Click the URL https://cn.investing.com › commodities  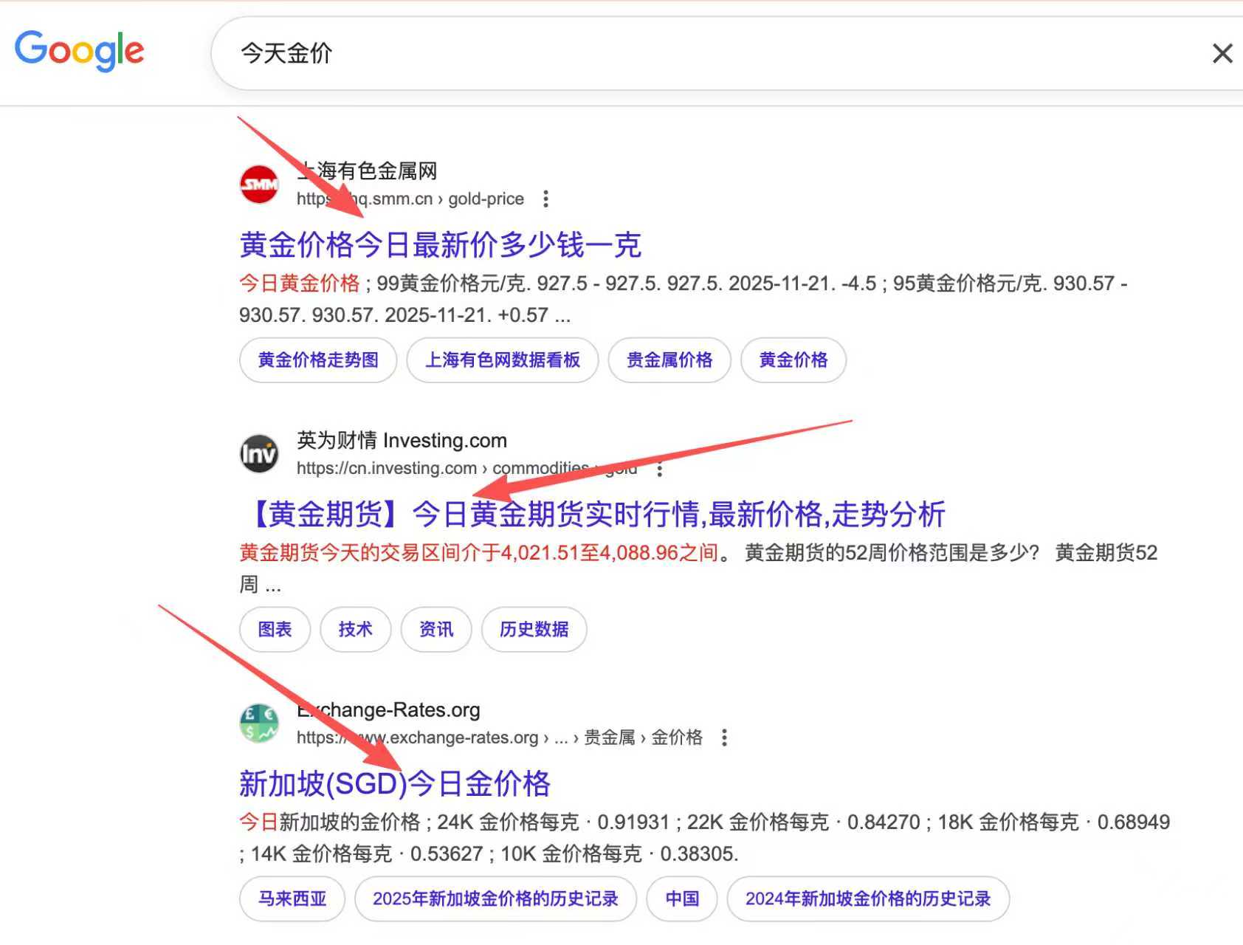pyautogui.click(x=466, y=468)
